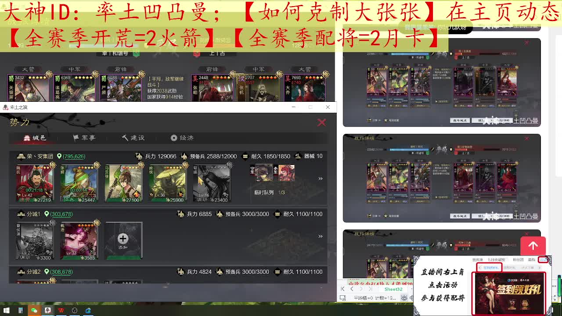Click 兵力 4824 stat of 分城2
Viewport: 562px width, 316px height.
(195, 272)
